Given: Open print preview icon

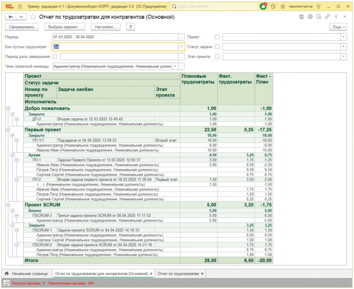Looking at the screenshot, I should click(318, 17).
